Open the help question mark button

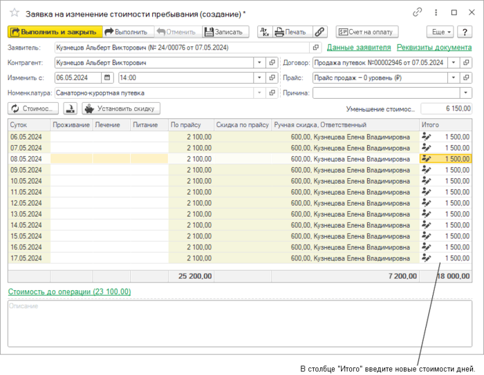coord(465,32)
